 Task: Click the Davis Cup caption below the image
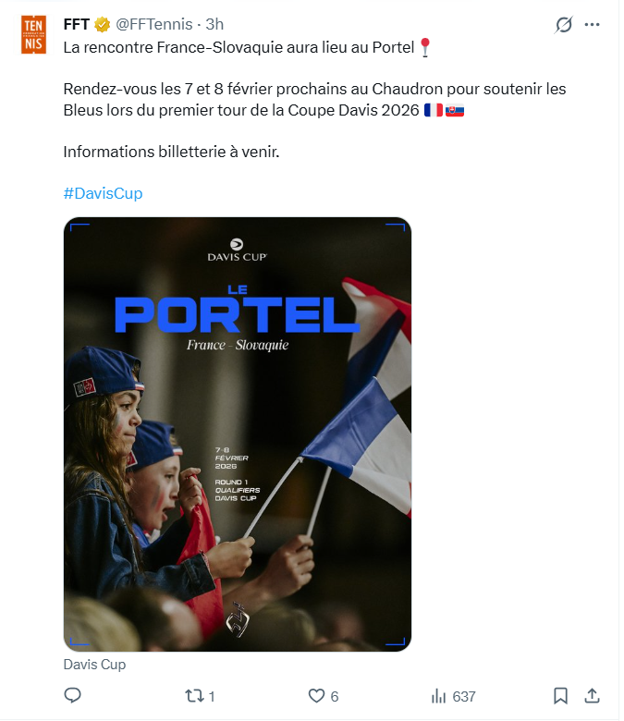tap(94, 664)
